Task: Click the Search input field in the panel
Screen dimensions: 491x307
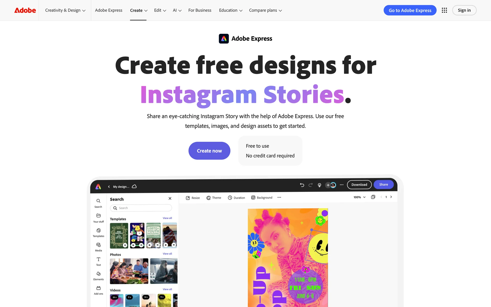Action: tap(141, 208)
